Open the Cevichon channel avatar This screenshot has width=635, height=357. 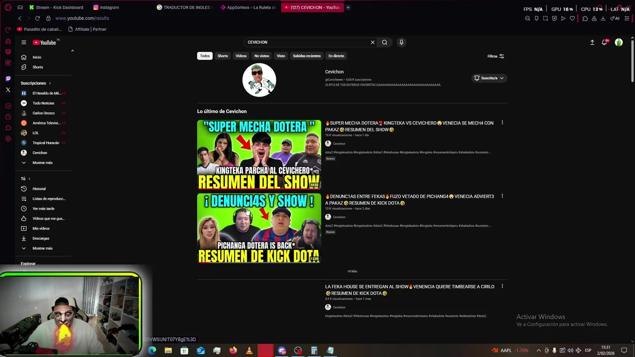click(259, 80)
